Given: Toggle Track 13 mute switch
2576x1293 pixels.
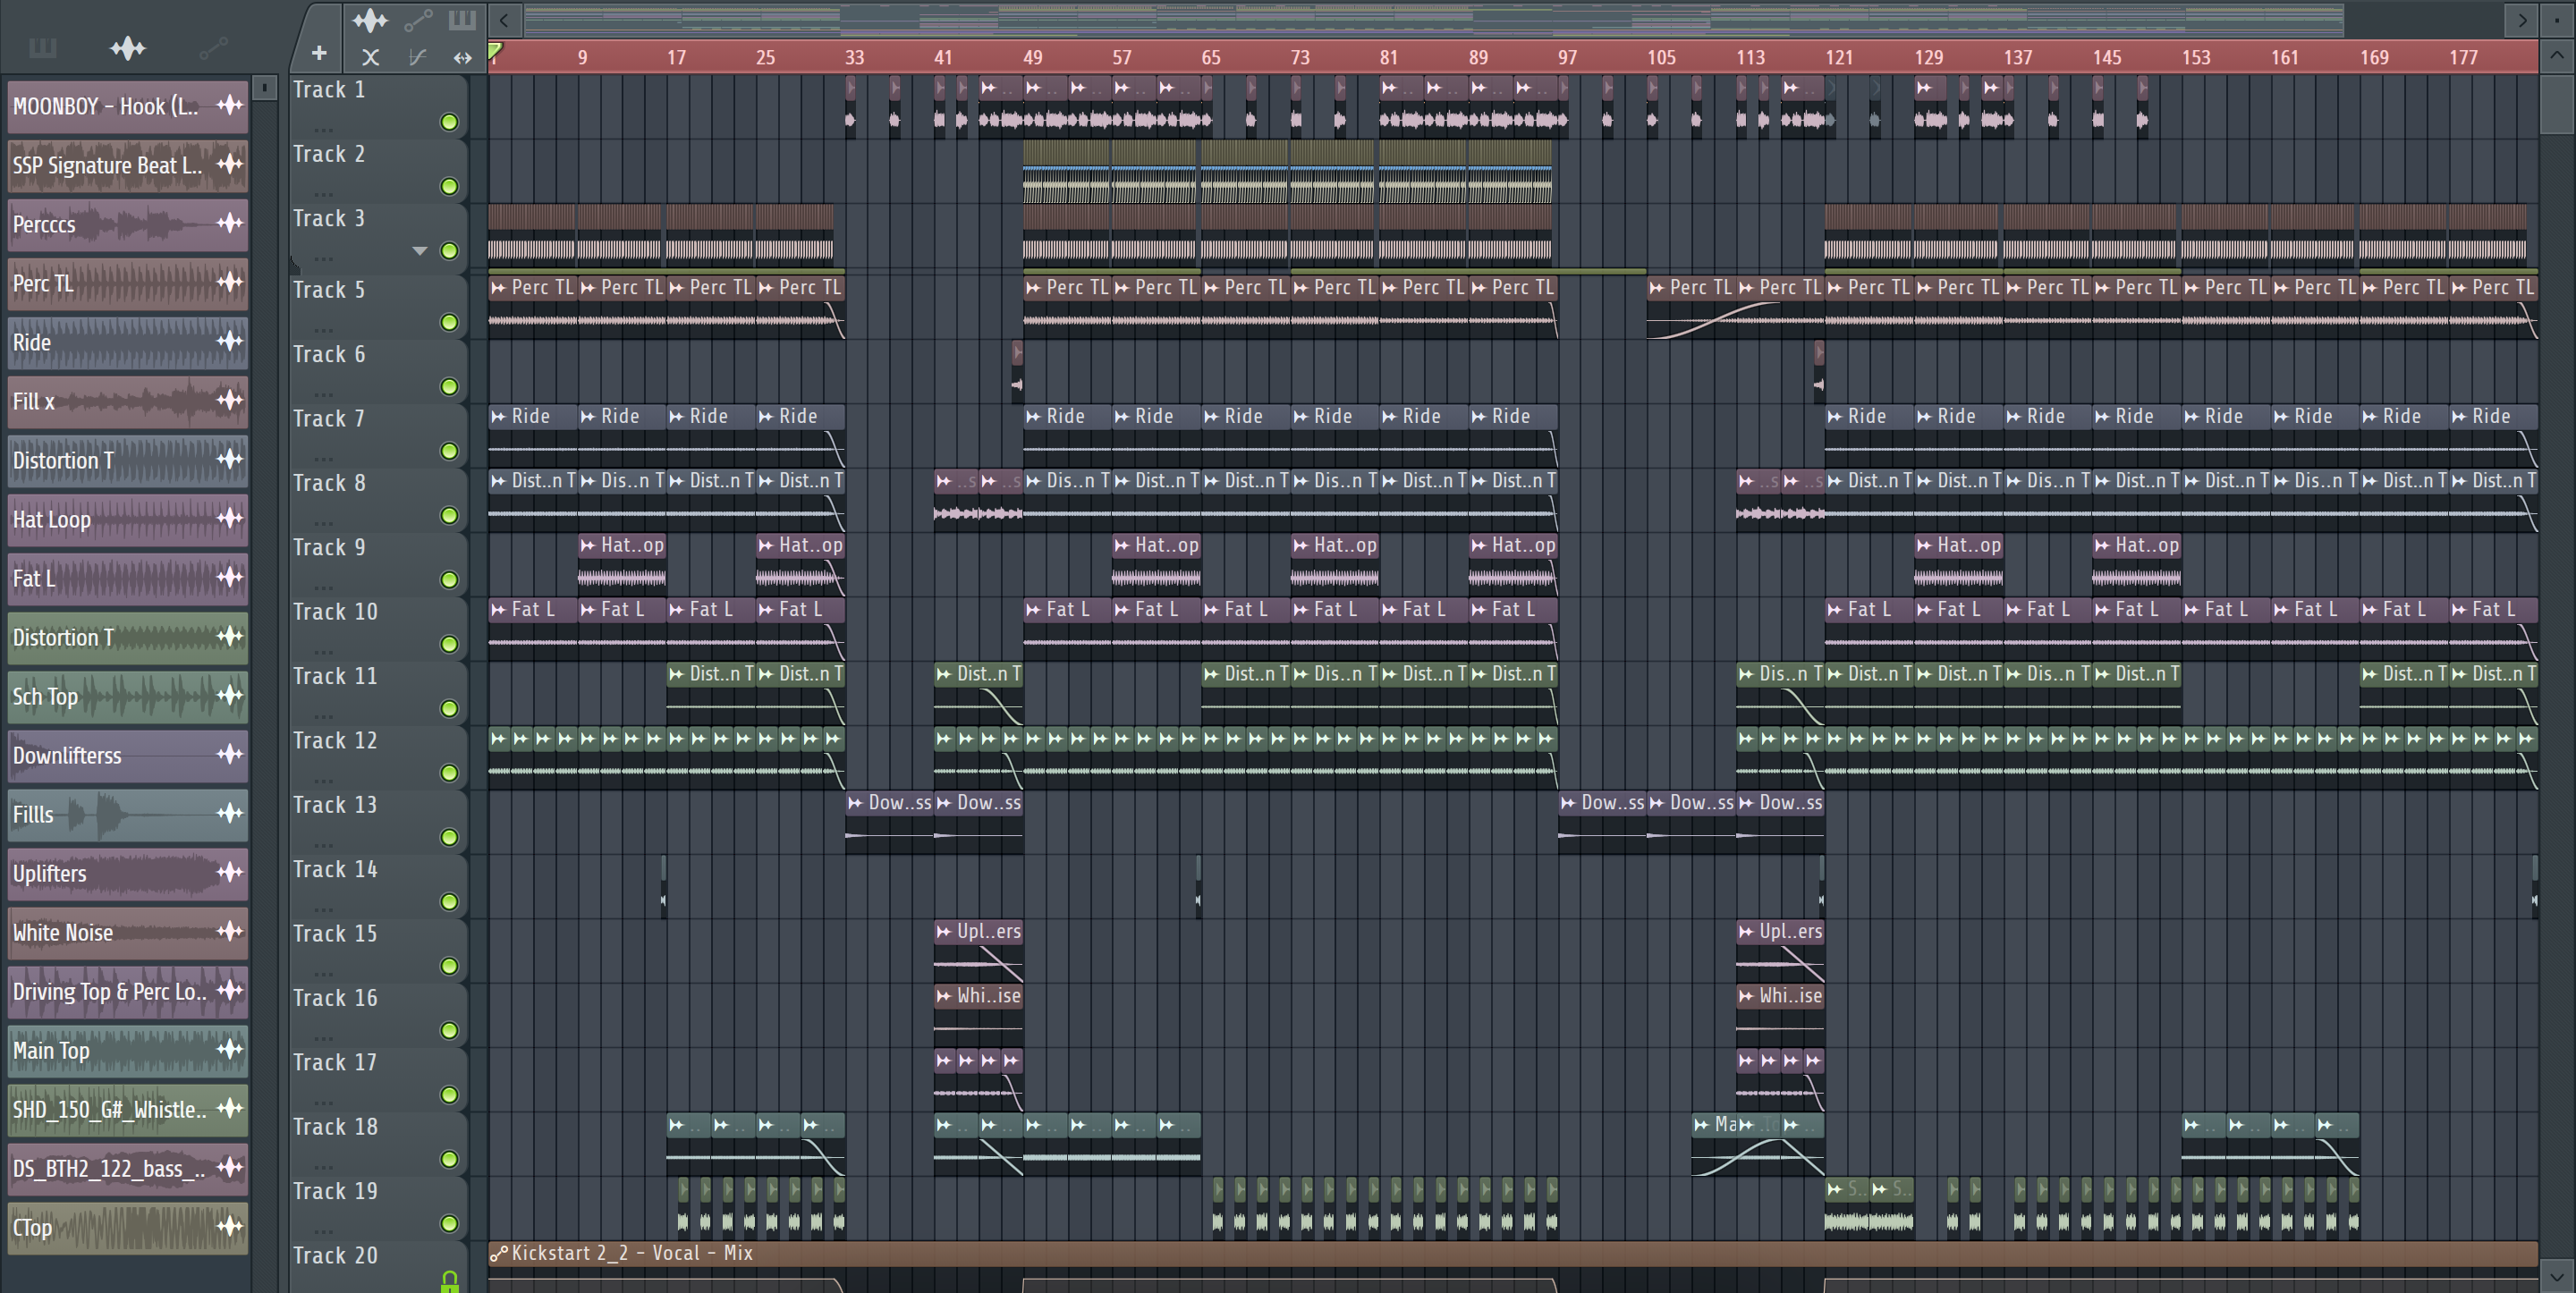Looking at the screenshot, I should [449, 837].
